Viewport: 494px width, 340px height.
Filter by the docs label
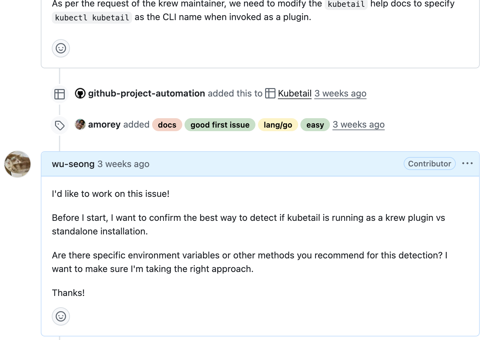[x=167, y=125]
